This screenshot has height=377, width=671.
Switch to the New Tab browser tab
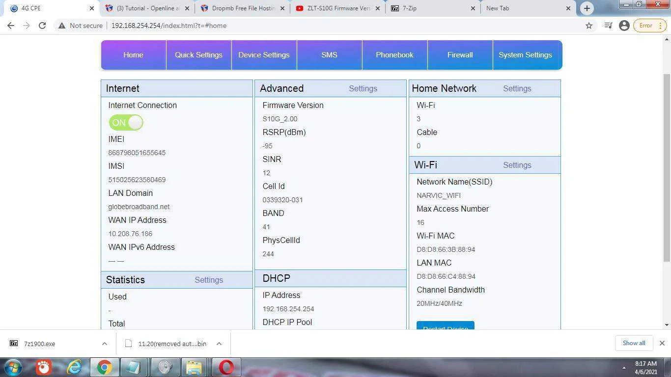click(x=529, y=8)
